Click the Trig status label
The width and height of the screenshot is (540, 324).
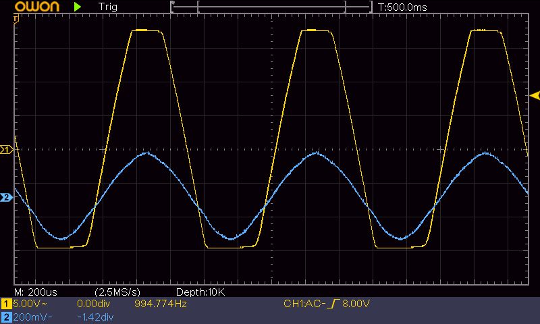coord(108,7)
